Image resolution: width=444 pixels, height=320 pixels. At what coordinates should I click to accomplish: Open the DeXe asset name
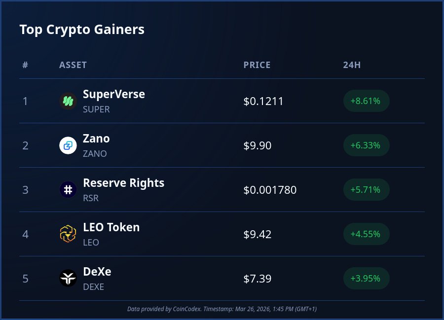pos(97,272)
